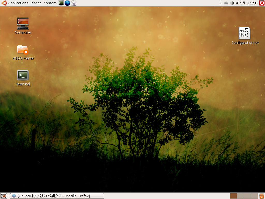This screenshot has width=265, height=199.
Task: Open the volume control speaker icon
Action: pyautogui.click(x=232, y=3)
